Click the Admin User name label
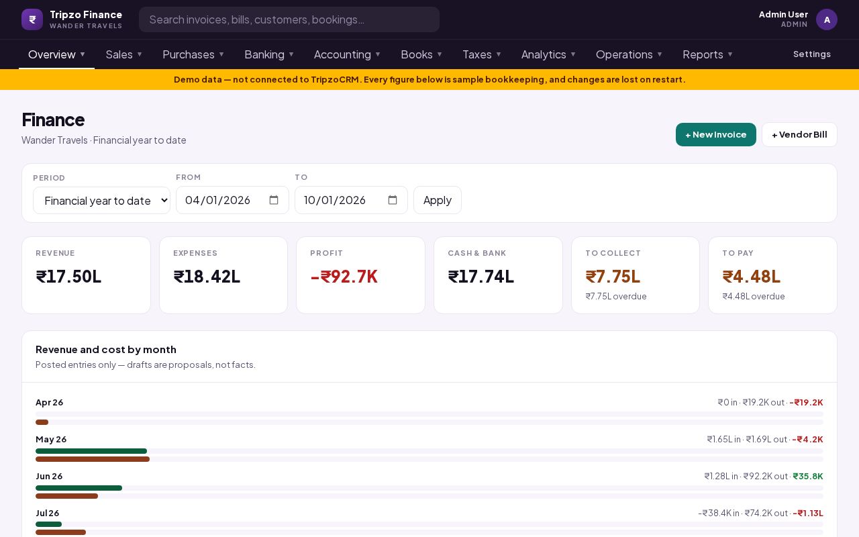859x537 pixels. coord(783,15)
